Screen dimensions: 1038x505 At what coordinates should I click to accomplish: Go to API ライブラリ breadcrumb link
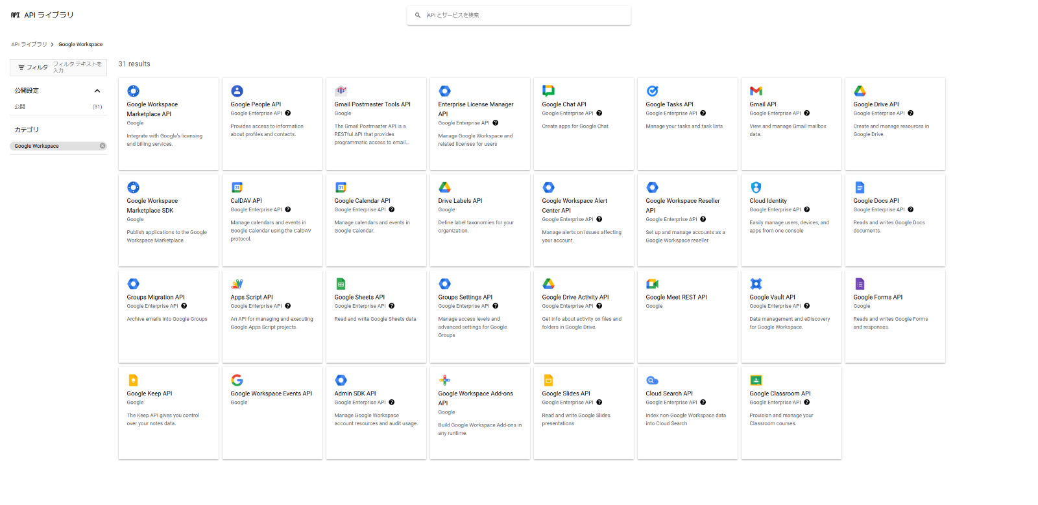coord(29,45)
